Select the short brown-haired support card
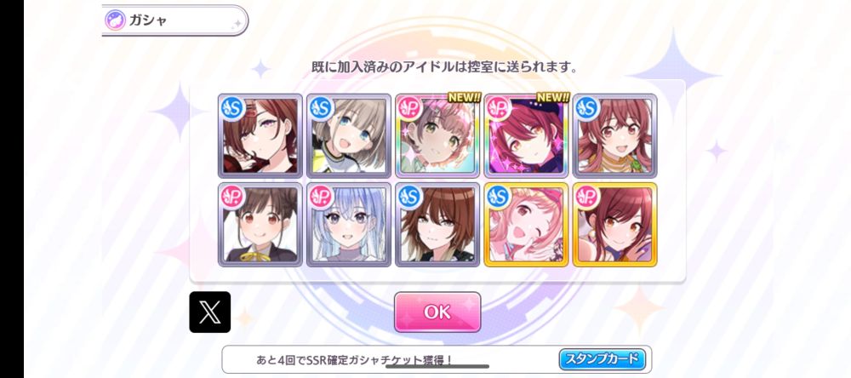Viewport: 851px width, 378px height. [437, 225]
